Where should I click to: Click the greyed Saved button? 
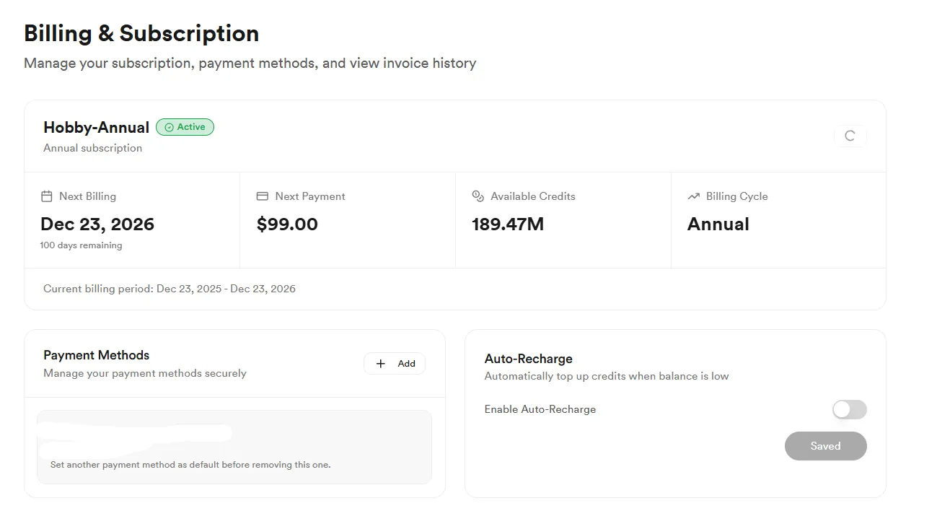click(825, 446)
